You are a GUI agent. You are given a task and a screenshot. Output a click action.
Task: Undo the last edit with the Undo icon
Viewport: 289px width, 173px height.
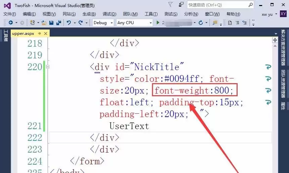(69, 23)
